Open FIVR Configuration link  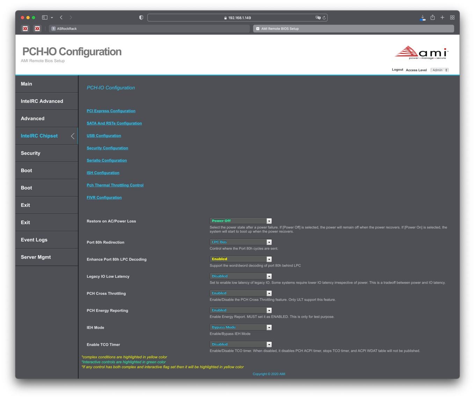[x=104, y=198]
